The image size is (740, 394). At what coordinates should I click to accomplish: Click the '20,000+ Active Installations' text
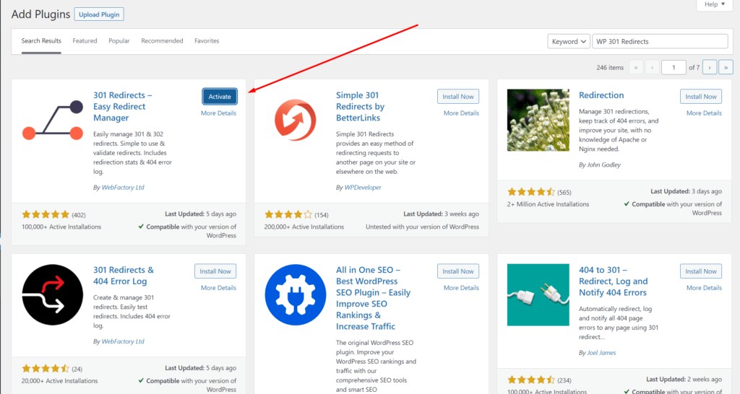[x=59, y=381]
